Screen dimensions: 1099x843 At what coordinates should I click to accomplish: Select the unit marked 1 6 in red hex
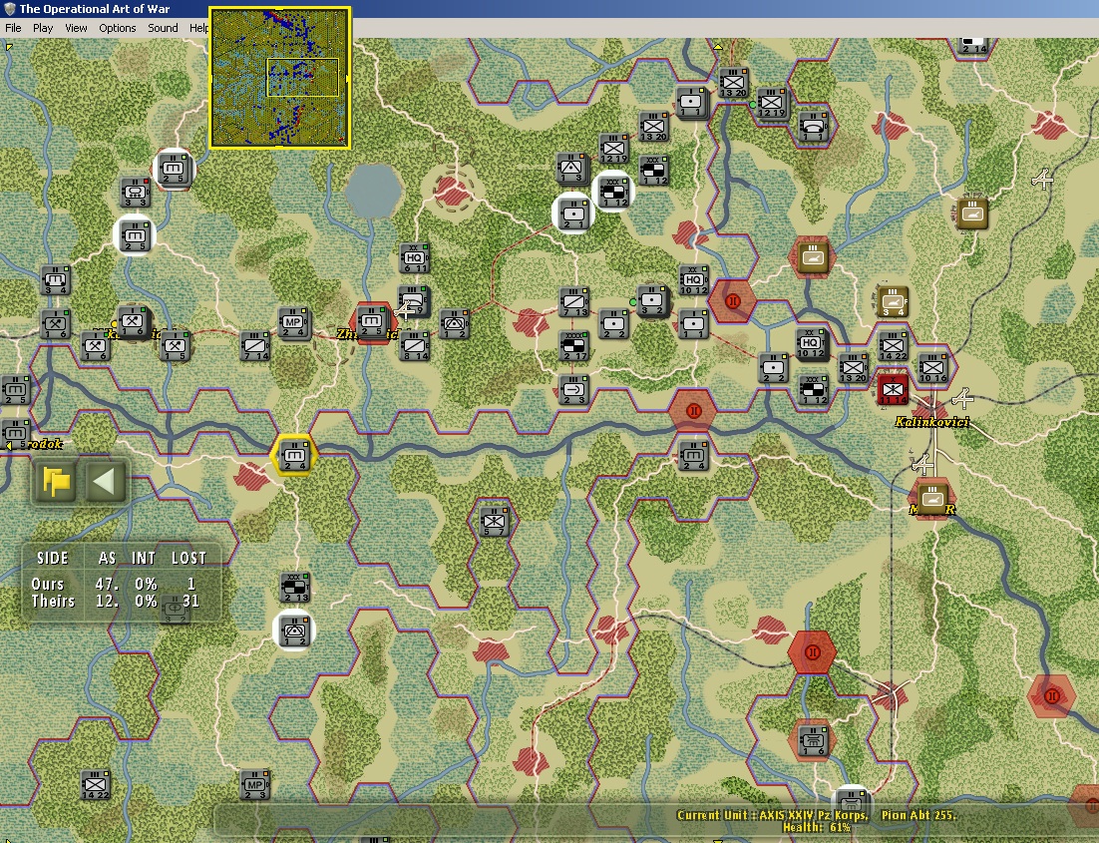813,740
